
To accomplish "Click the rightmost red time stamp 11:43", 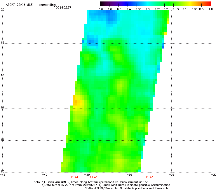I will point(149,177).
